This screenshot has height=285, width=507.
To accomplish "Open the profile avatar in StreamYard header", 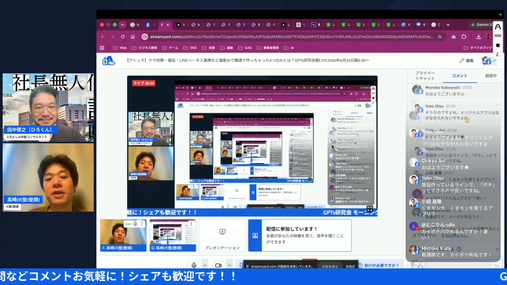I will pos(486,60).
